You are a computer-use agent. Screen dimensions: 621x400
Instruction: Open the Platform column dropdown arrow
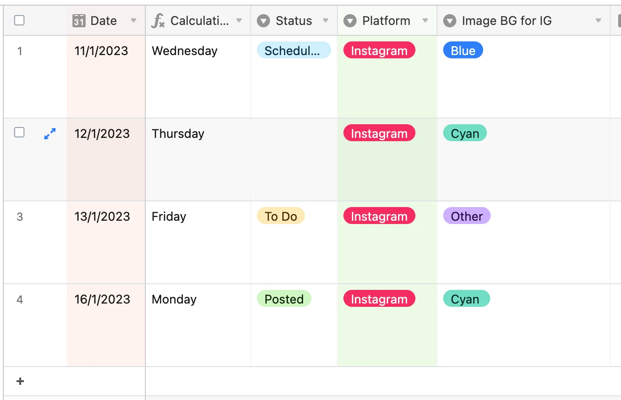(x=425, y=21)
